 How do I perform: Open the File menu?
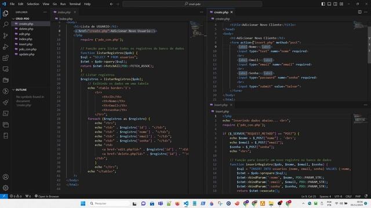pyautogui.click(x=12, y=4)
